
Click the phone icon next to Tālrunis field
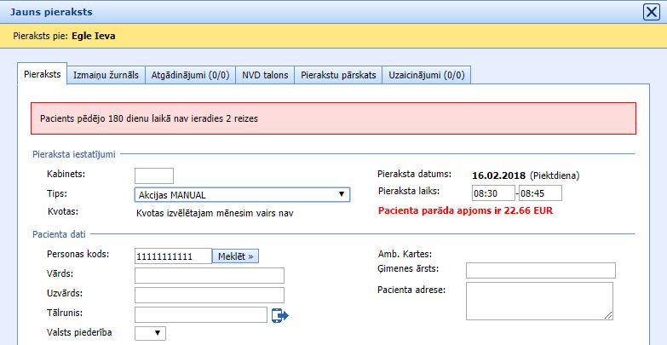tap(280, 315)
